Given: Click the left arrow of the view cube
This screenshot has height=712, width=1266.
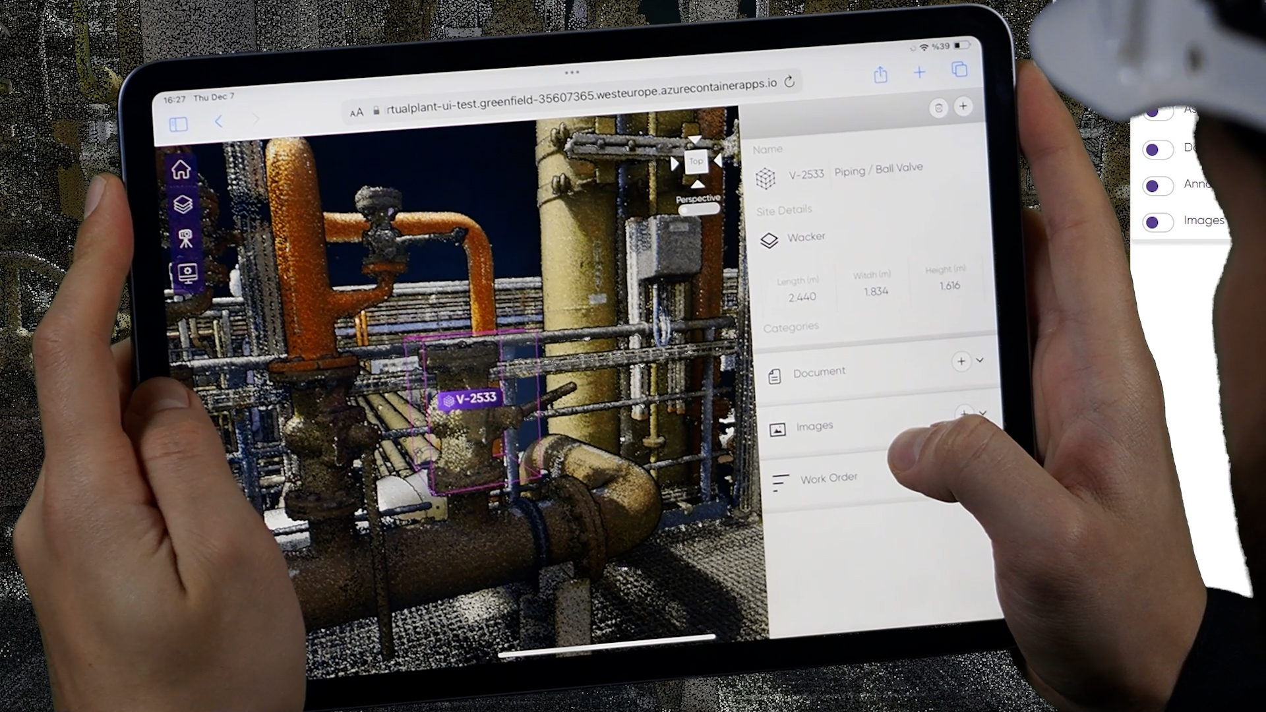Looking at the screenshot, I should 675,163.
